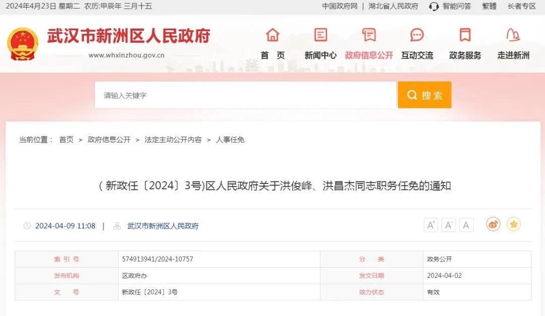Image resolution: width=545 pixels, height=316 pixels.
Task: Open the 走进新洲 menu item
Action: pyautogui.click(x=512, y=55)
